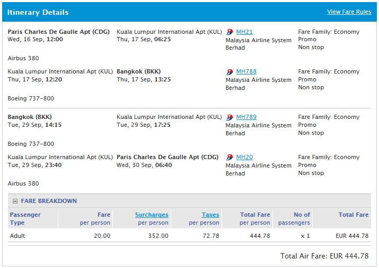379x268 pixels.
Task: Click Paris Charles De Gaulle departure text
Action: (x=58, y=32)
